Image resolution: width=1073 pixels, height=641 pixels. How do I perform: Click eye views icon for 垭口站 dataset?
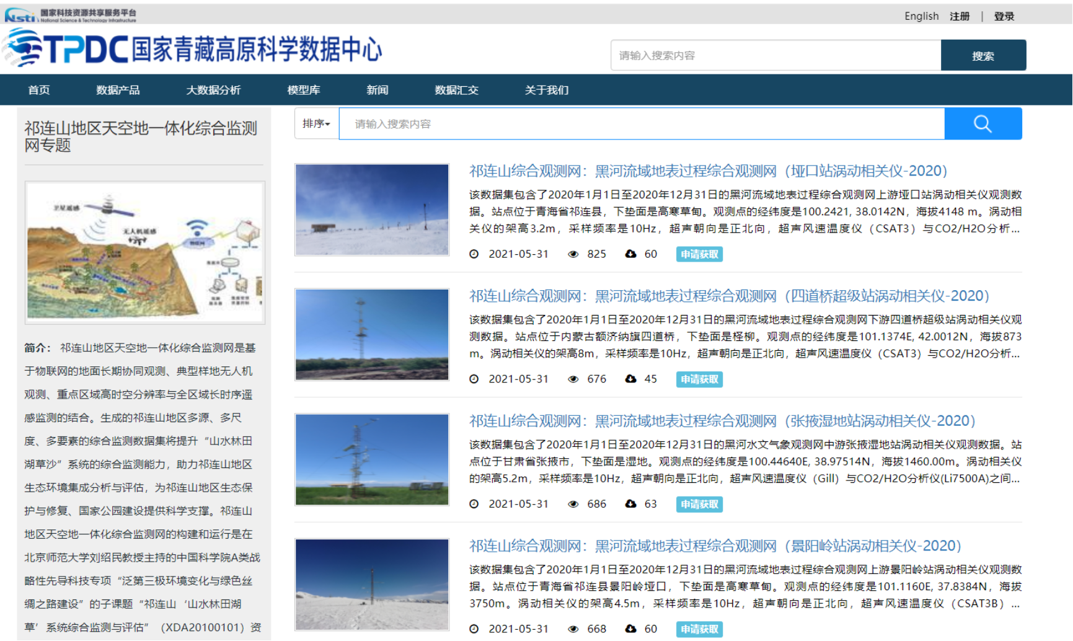pos(573,254)
